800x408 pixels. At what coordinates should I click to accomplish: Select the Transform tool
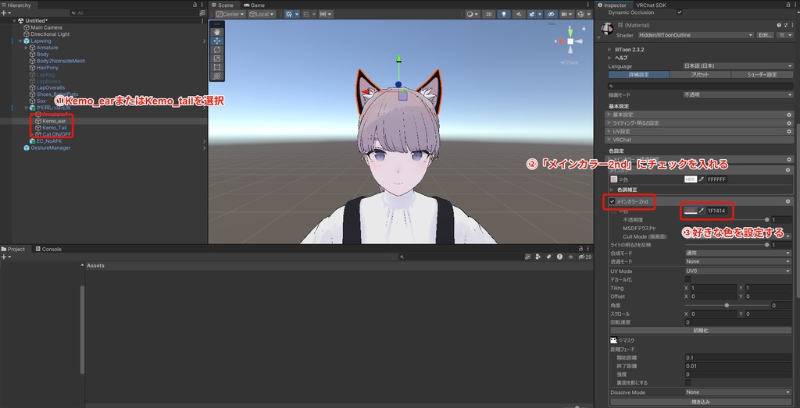point(217,76)
